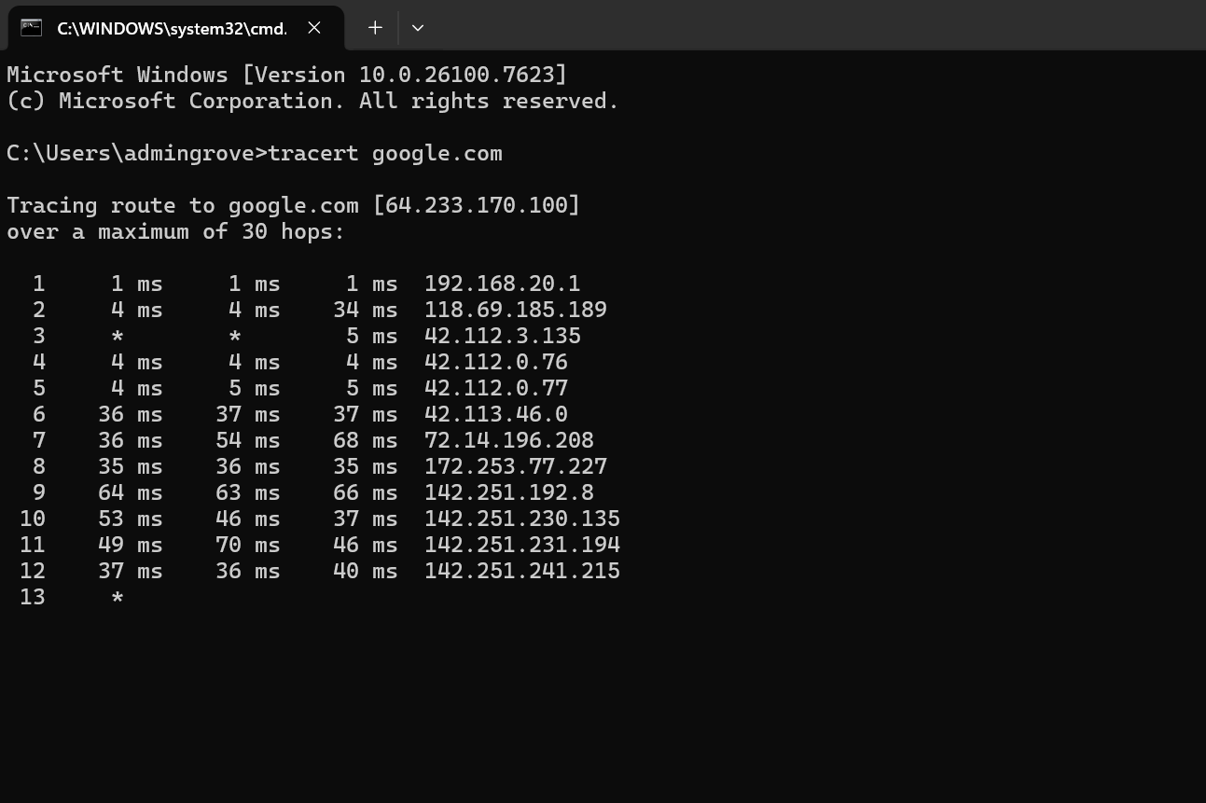
Task: Close the cmd.exe tab
Action: 314,28
